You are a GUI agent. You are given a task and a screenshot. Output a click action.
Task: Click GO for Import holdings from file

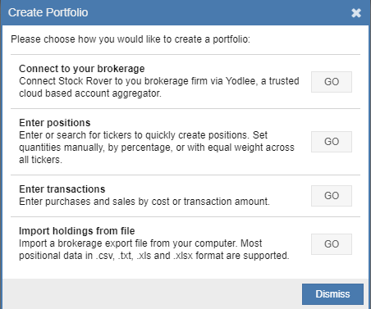coord(332,244)
